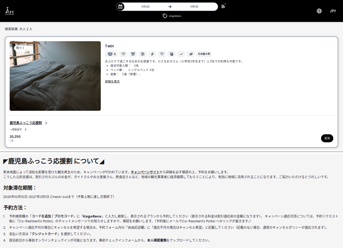This screenshot has width=343, height=248.
Task: Click the KagoReco promo code label
Action: 175,16
